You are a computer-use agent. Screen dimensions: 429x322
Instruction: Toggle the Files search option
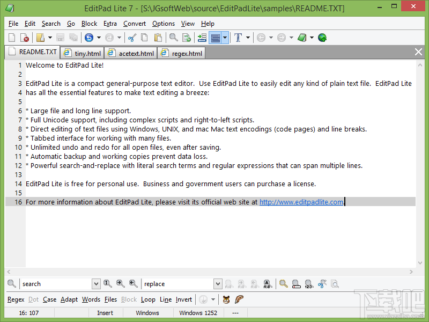coord(110,299)
